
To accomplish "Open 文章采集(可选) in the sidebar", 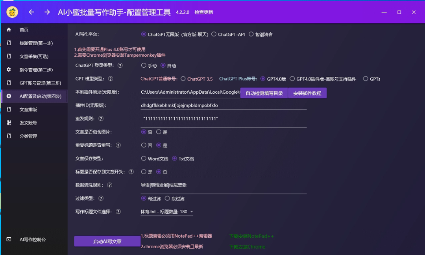I will (x=34, y=56).
